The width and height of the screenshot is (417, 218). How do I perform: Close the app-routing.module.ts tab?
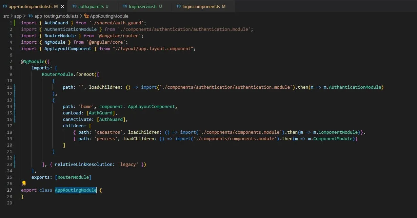62,6
